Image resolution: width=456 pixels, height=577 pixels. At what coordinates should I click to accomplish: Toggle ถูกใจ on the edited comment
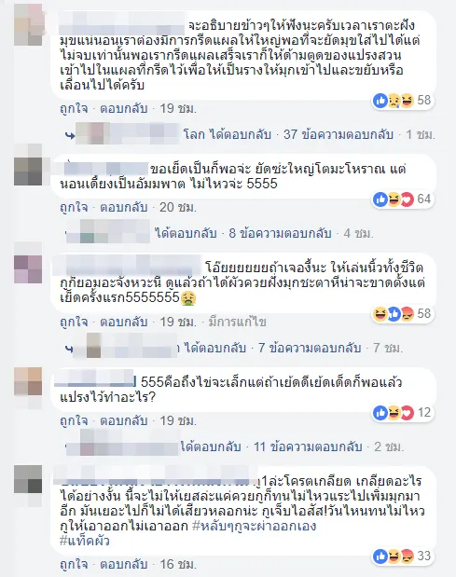[74, 322]
